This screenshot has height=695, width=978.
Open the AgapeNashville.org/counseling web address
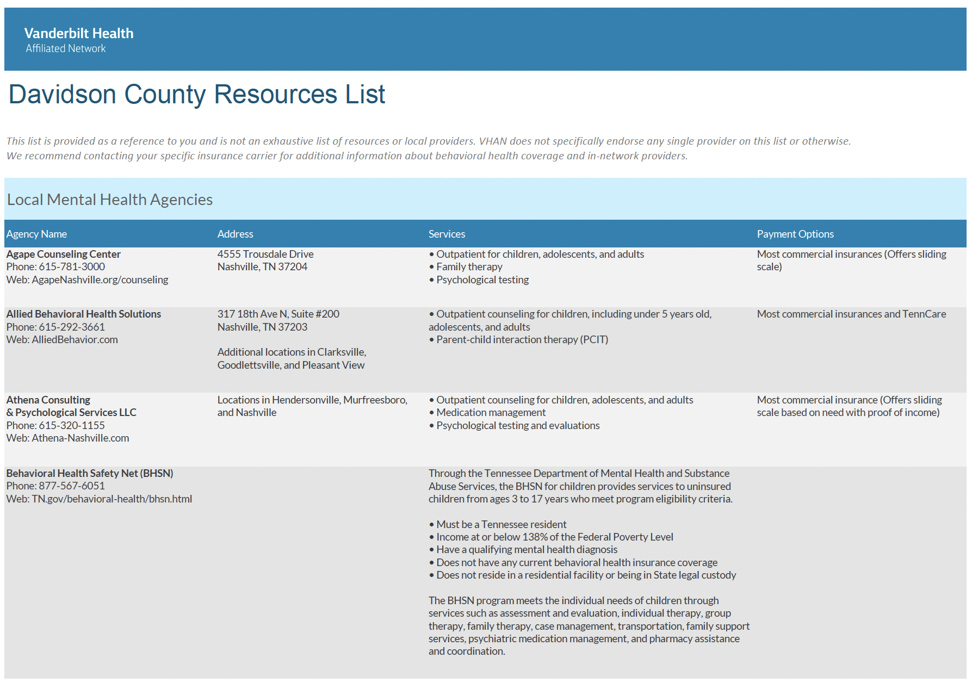[x=100, y=280]
